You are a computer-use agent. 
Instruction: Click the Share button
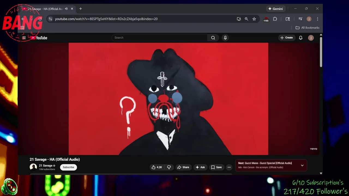183,167
